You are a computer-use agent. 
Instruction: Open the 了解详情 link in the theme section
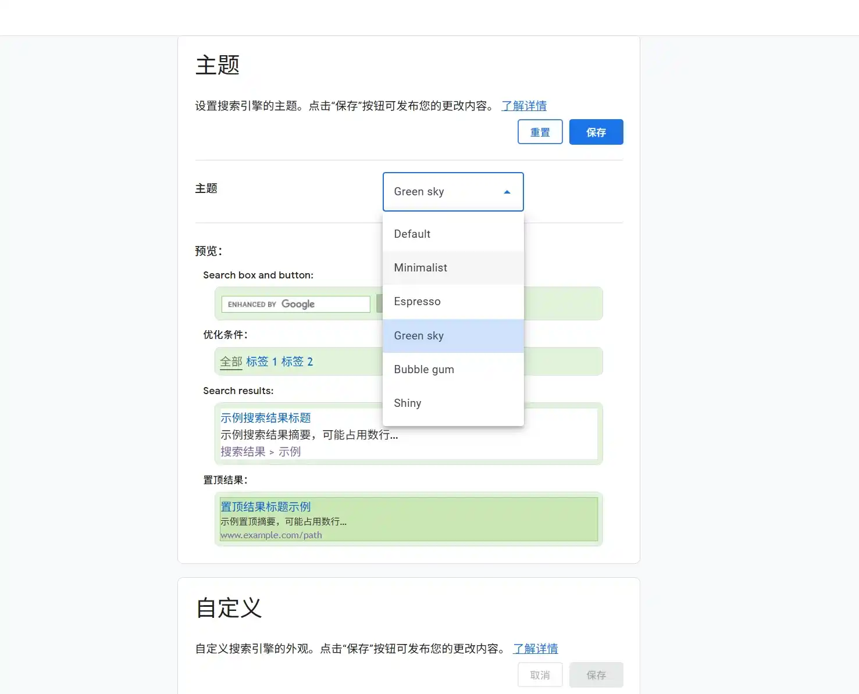[x=524, y=106]
